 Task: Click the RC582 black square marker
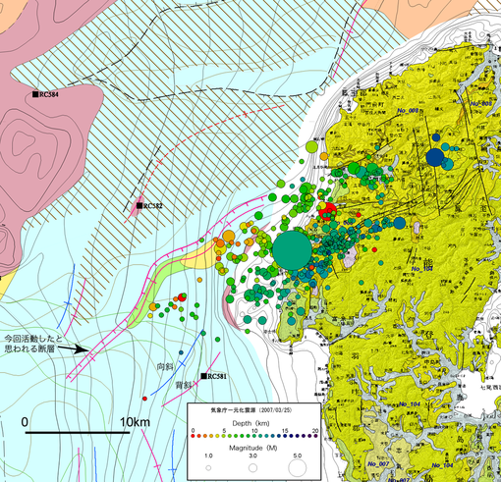pyautogui.click(x=139, y=205)
